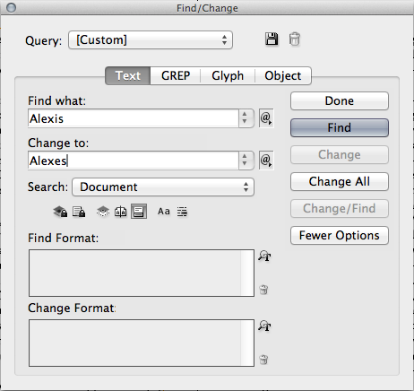Toggle Include Master Pages search option
414x391 pixels.
pyautogui.click(x=121, y=212)
